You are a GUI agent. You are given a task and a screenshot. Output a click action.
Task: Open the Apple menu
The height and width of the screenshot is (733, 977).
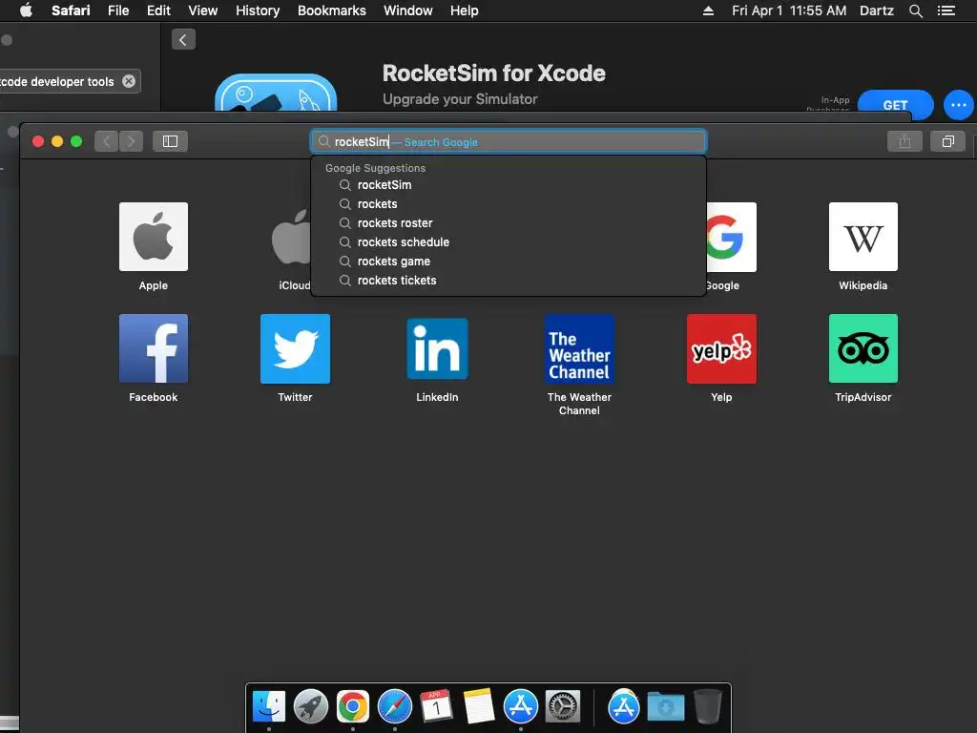tap(26, 10)
